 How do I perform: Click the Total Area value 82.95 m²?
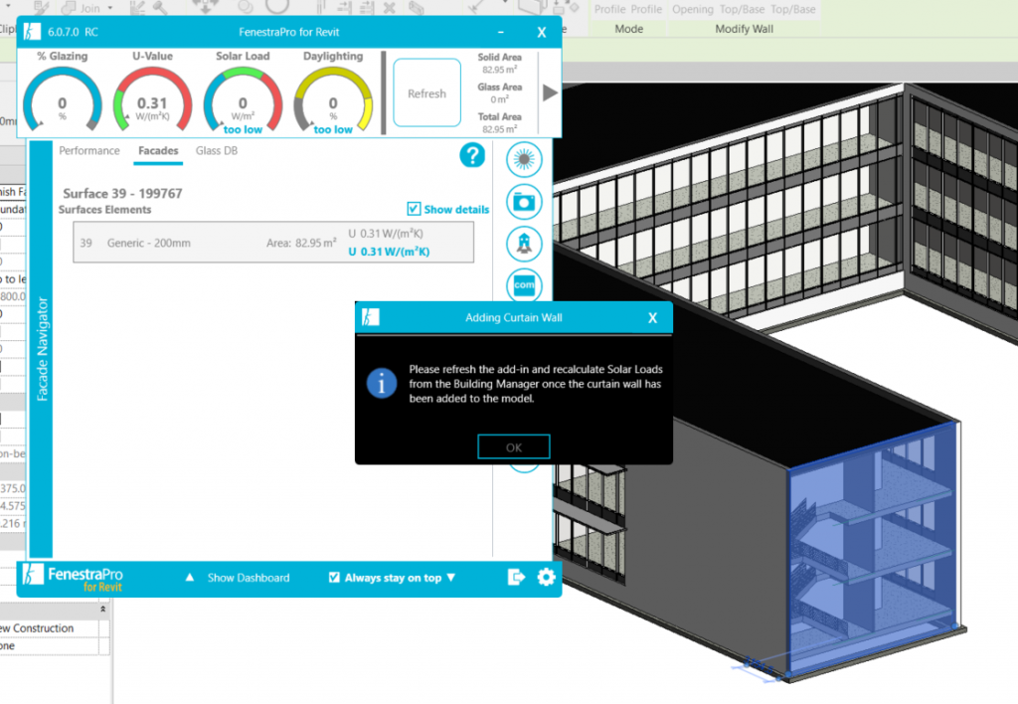[x=499, y=128]
